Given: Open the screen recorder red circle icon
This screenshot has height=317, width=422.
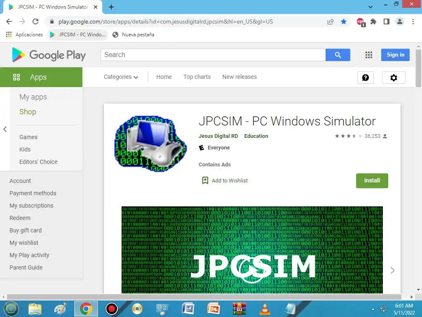Looking at the screenshot, I should [111, 309].
